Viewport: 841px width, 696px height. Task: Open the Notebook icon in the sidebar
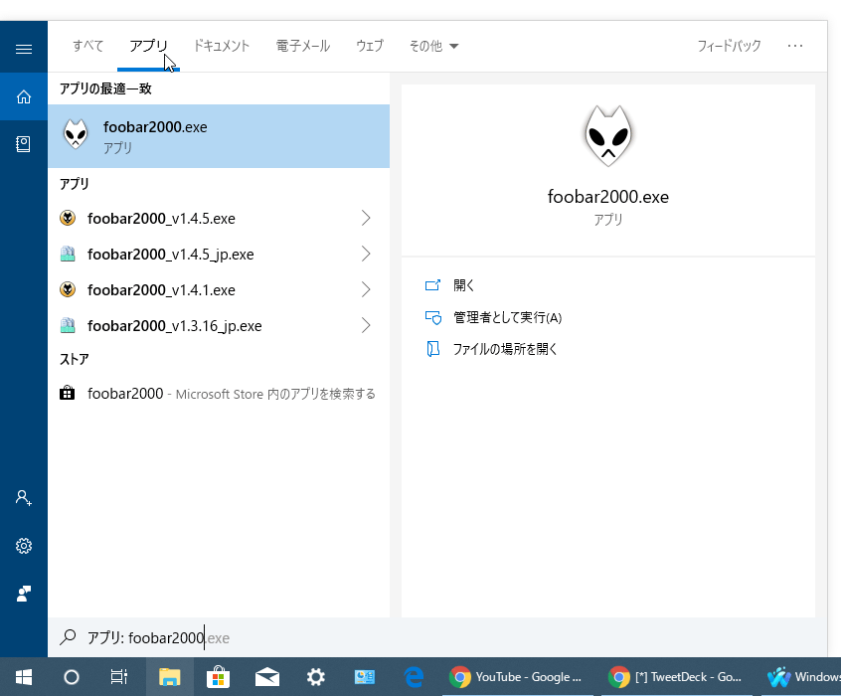pyautogui.click(x=24, y=144)
